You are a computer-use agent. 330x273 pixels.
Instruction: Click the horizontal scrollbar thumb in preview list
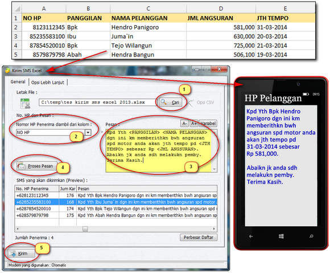point(85,229)
